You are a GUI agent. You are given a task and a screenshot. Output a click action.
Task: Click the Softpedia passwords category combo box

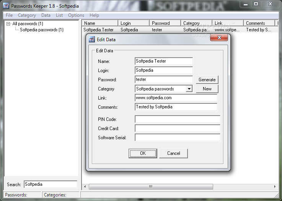[x=164, y=89]
